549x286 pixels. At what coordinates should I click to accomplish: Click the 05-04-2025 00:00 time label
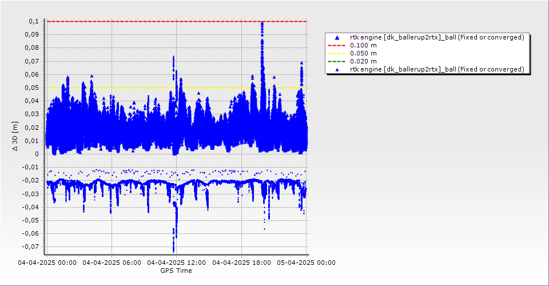(x=307, y=263)
